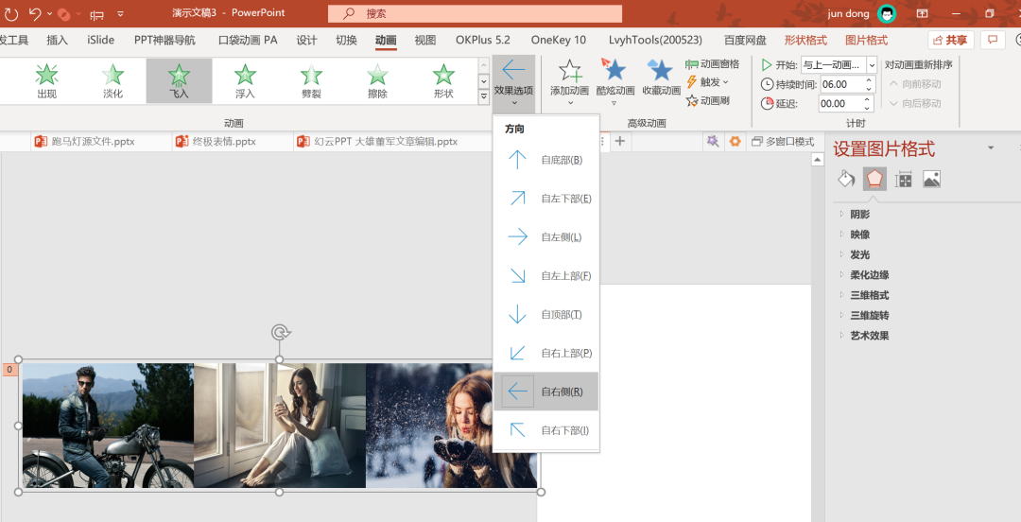This screenshot has width=1021, height=522.
Task: Open the OneKey 10 ribbon tab
Action: click(559, 40)
